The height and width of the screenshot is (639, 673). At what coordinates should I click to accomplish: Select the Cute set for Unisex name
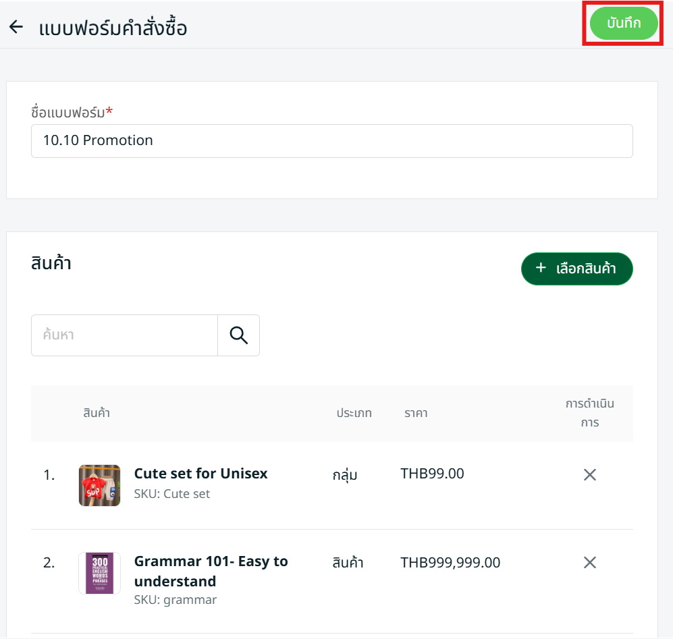pyautogui.click(x=200, y=474)
